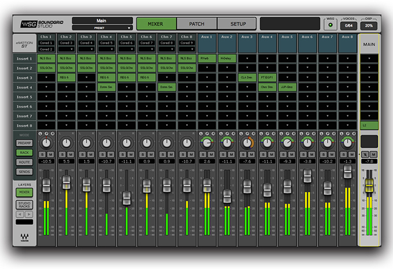Click the Waves logo in sidebar
Screen dimensions: 393x269
point(24,237)
